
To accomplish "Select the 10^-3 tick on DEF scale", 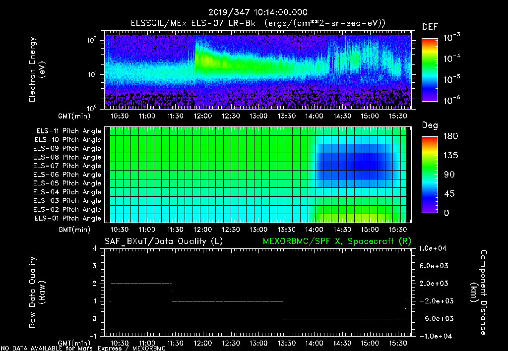I will (x=451, y=38).
